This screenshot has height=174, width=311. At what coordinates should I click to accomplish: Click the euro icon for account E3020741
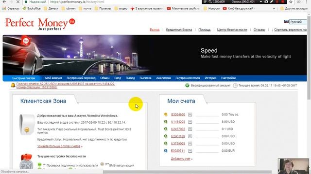coord(166,151)
